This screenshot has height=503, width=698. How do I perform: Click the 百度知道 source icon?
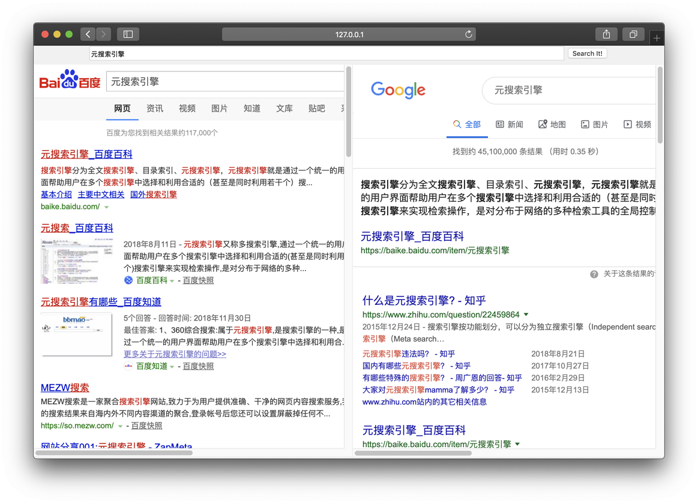click(128, 366)
